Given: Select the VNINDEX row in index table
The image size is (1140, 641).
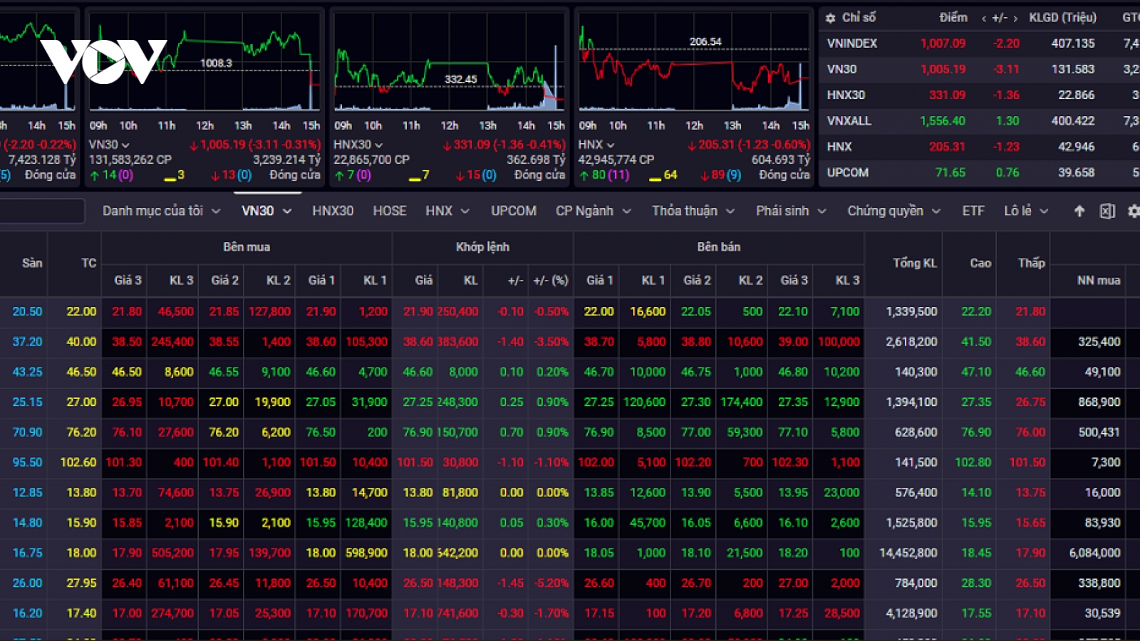Looking at the screenshot, I should pos(980,43).
